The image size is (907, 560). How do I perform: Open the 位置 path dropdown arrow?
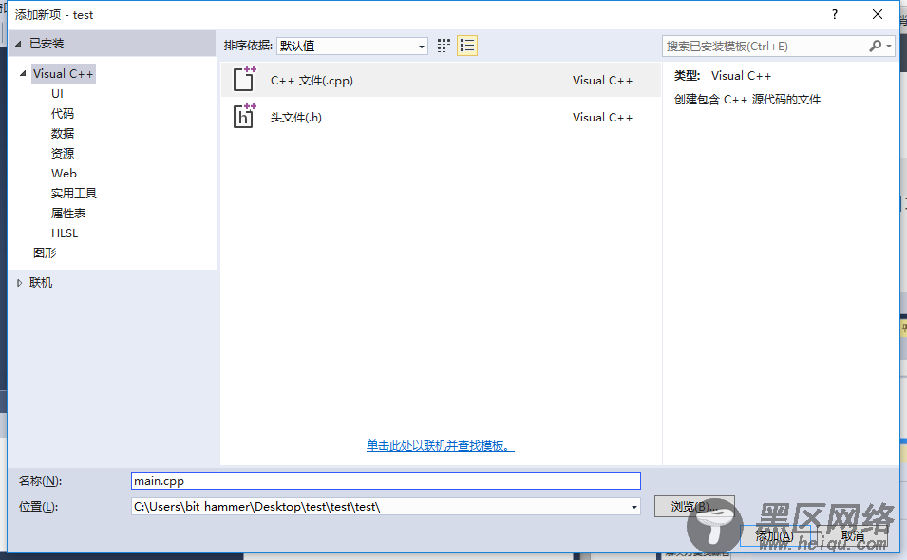coord(634,507)
